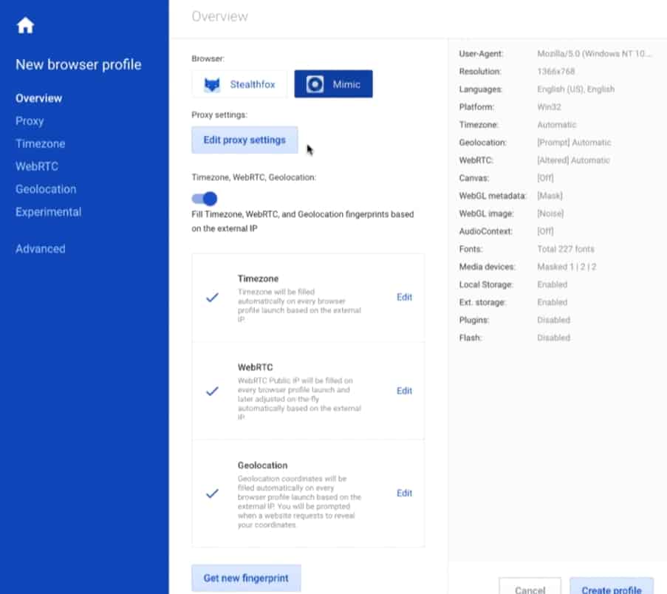
Task: Open the Proxy section in sidebar
Action: click(30, 121)
